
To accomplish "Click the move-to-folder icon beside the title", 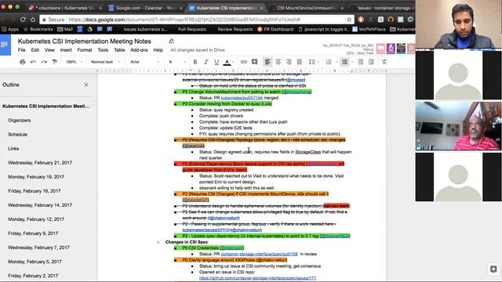I will pyautogui.click(x=172, y=41).
